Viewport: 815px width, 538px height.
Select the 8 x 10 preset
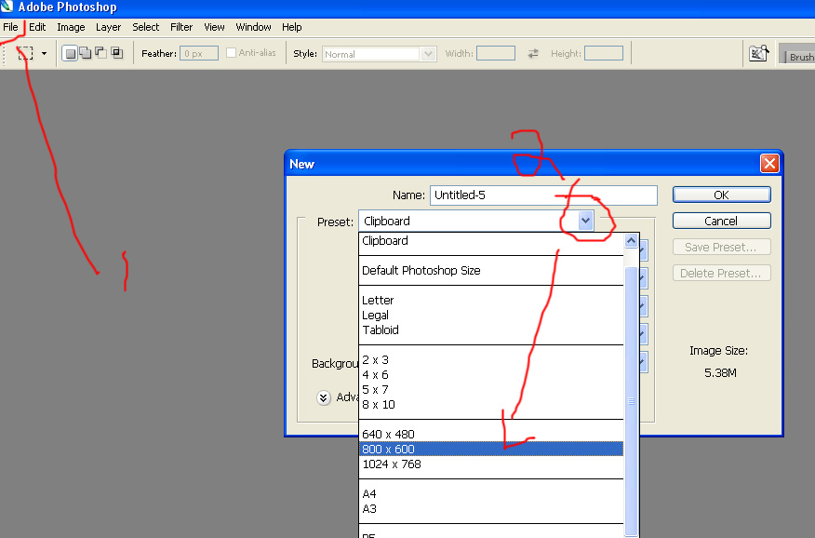coord(491,404)
